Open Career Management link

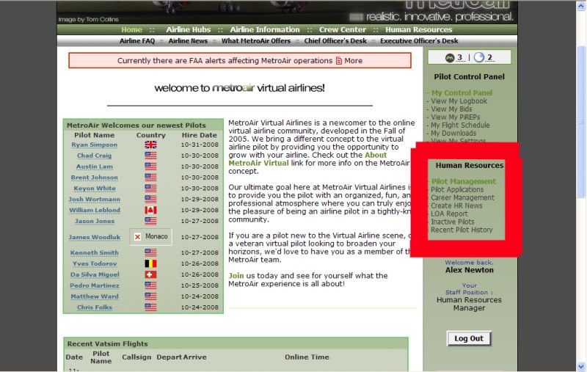(x=462, y=197)
